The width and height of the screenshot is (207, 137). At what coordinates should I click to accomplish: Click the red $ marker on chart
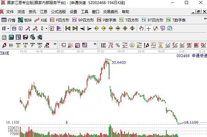(x=67, y=122)
